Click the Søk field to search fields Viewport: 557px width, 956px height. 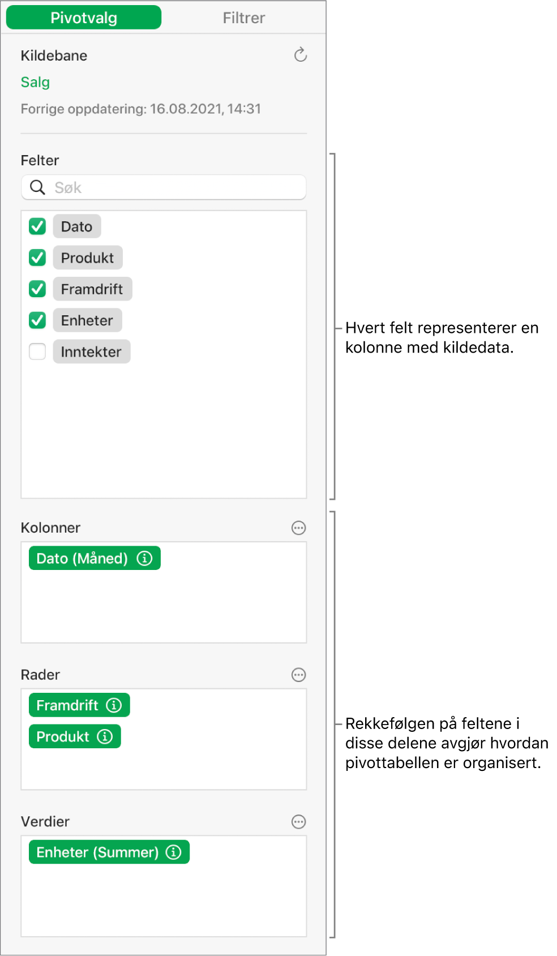pyautogui.click(x=163, y=187)
